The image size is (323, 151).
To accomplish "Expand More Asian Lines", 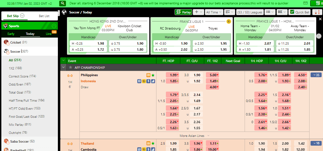I will [194, 136].
